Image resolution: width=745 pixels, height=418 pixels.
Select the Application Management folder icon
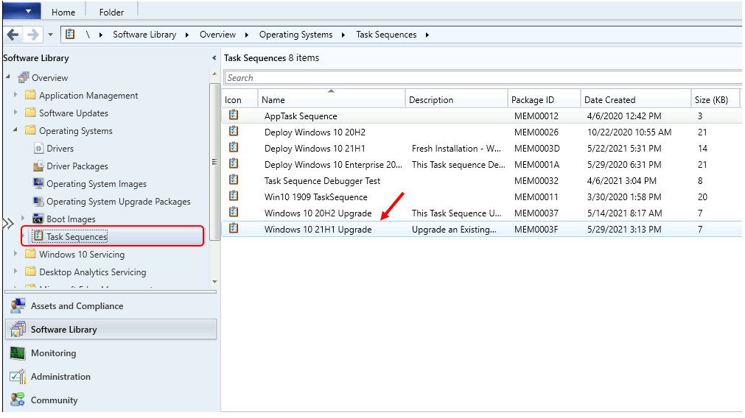[x=30, y=95]
